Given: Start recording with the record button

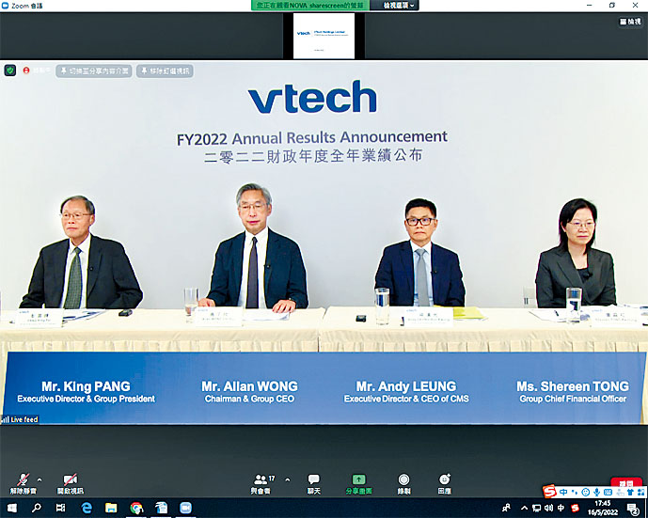Looking at the screenshot, I should pos(403,483).
